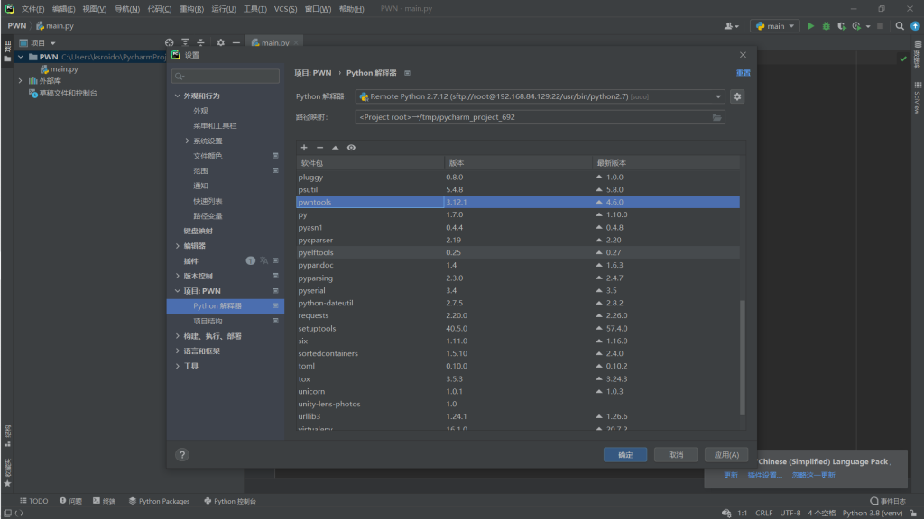The height and width of the screenshot is (519, 924).
Task: Open the VCS menu
Action: (285, 9)
